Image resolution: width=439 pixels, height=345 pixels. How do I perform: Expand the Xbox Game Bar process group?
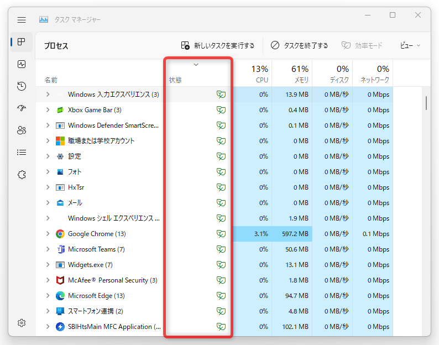[x=48, y=110]
